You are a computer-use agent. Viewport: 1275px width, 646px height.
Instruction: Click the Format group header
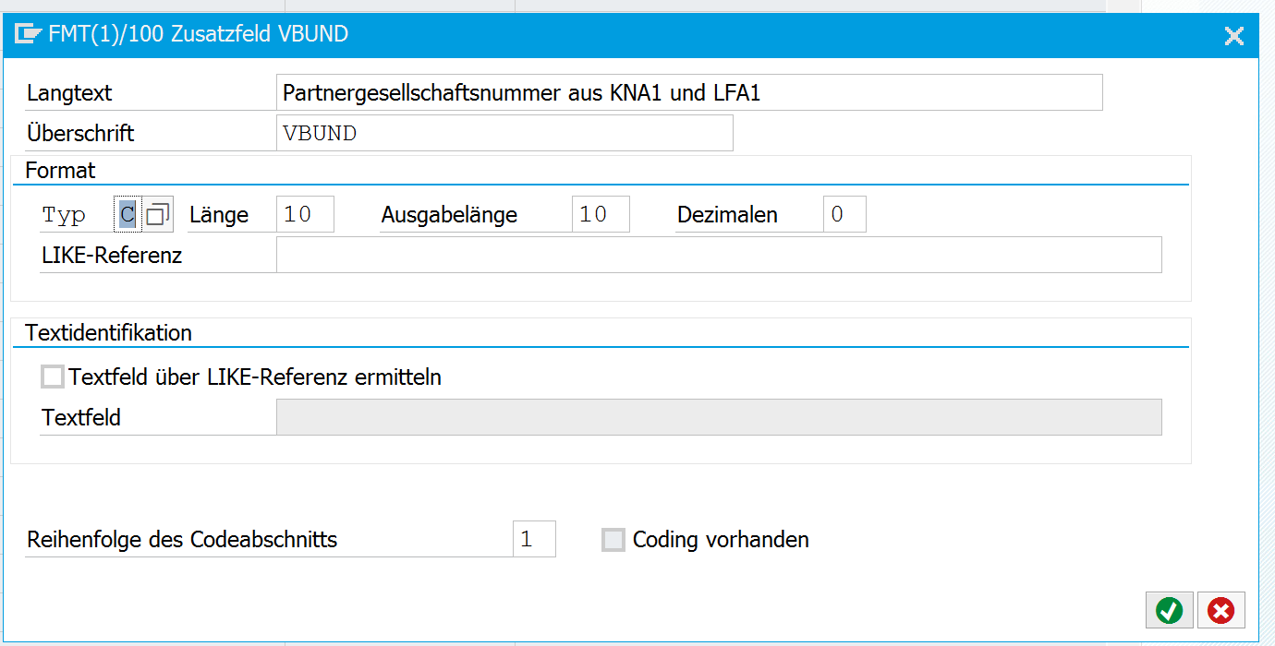click(60, 171)
